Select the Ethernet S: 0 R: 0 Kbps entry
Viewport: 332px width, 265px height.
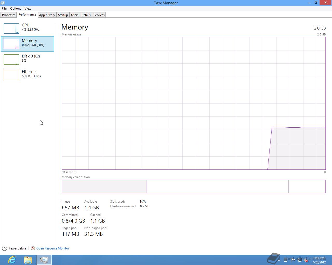click(27, 75)
